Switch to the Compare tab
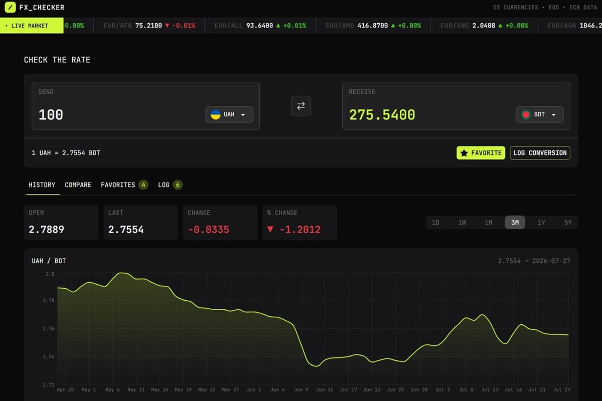602x401 pixels. [x=78, y=185]
